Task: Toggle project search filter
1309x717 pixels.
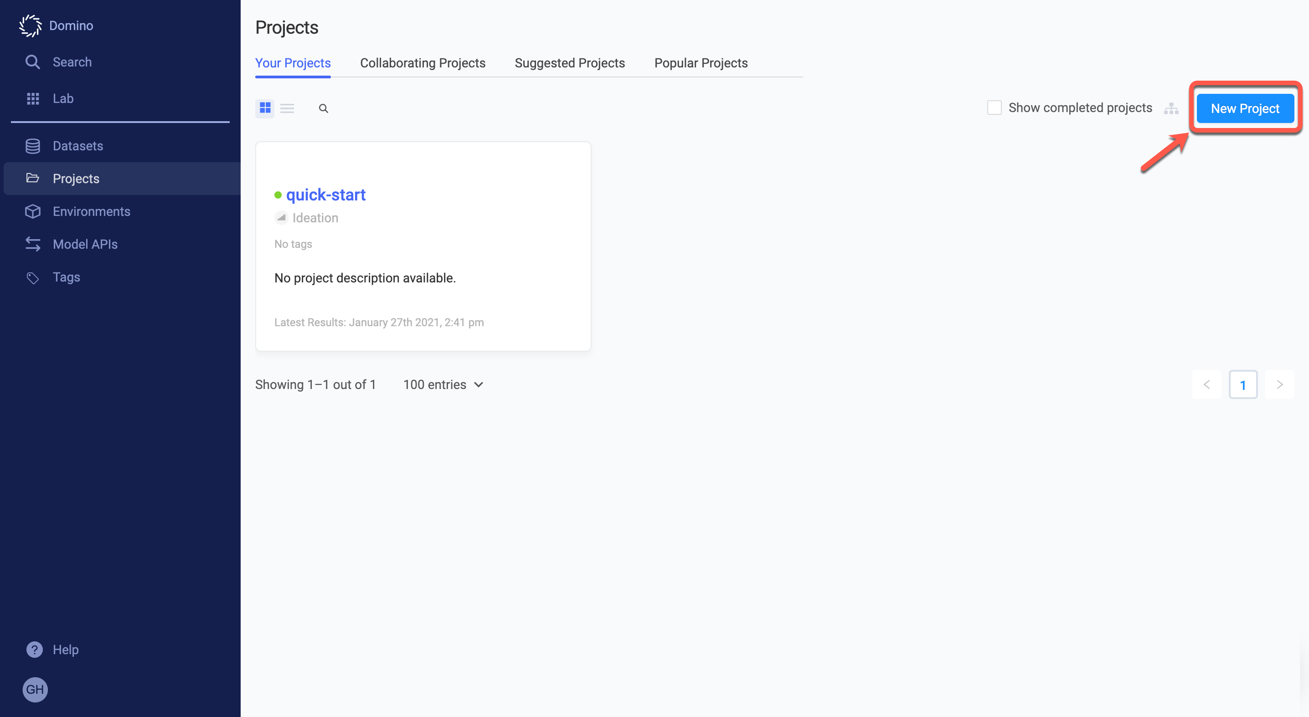Action: pos(324,108)
